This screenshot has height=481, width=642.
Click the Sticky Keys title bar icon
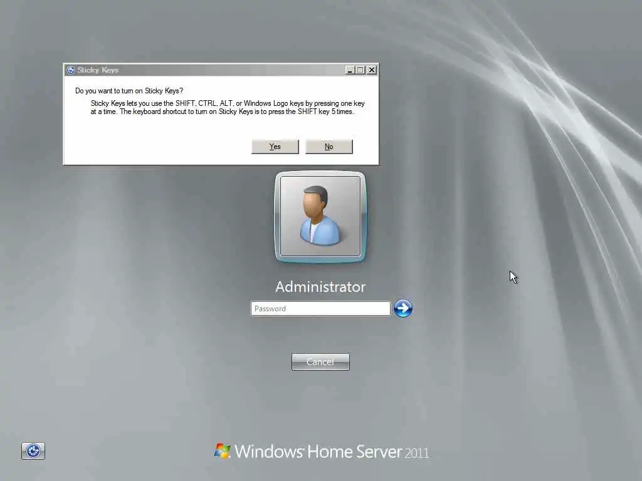[71, 70]
